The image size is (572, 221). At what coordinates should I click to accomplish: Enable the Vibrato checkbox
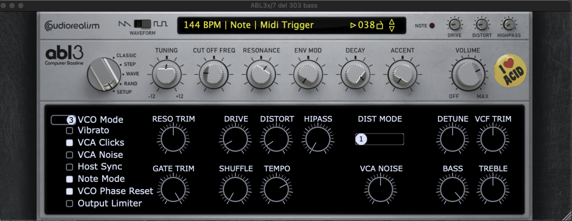69,130
